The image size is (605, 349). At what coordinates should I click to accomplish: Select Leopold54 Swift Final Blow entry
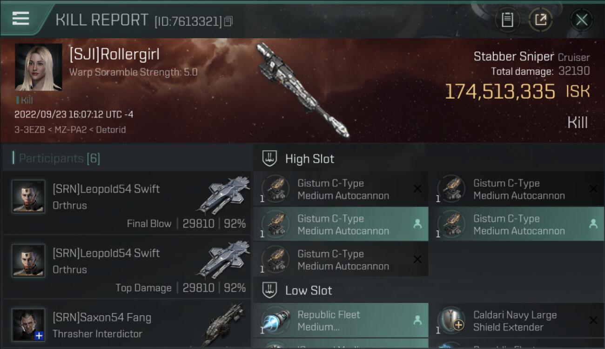127,202
